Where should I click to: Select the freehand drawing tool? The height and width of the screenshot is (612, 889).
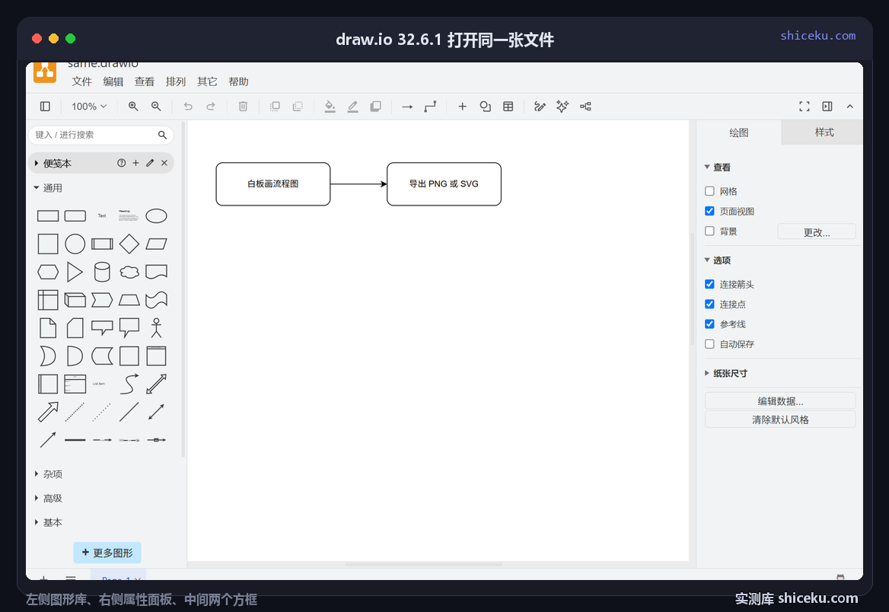tap(540, 107)
